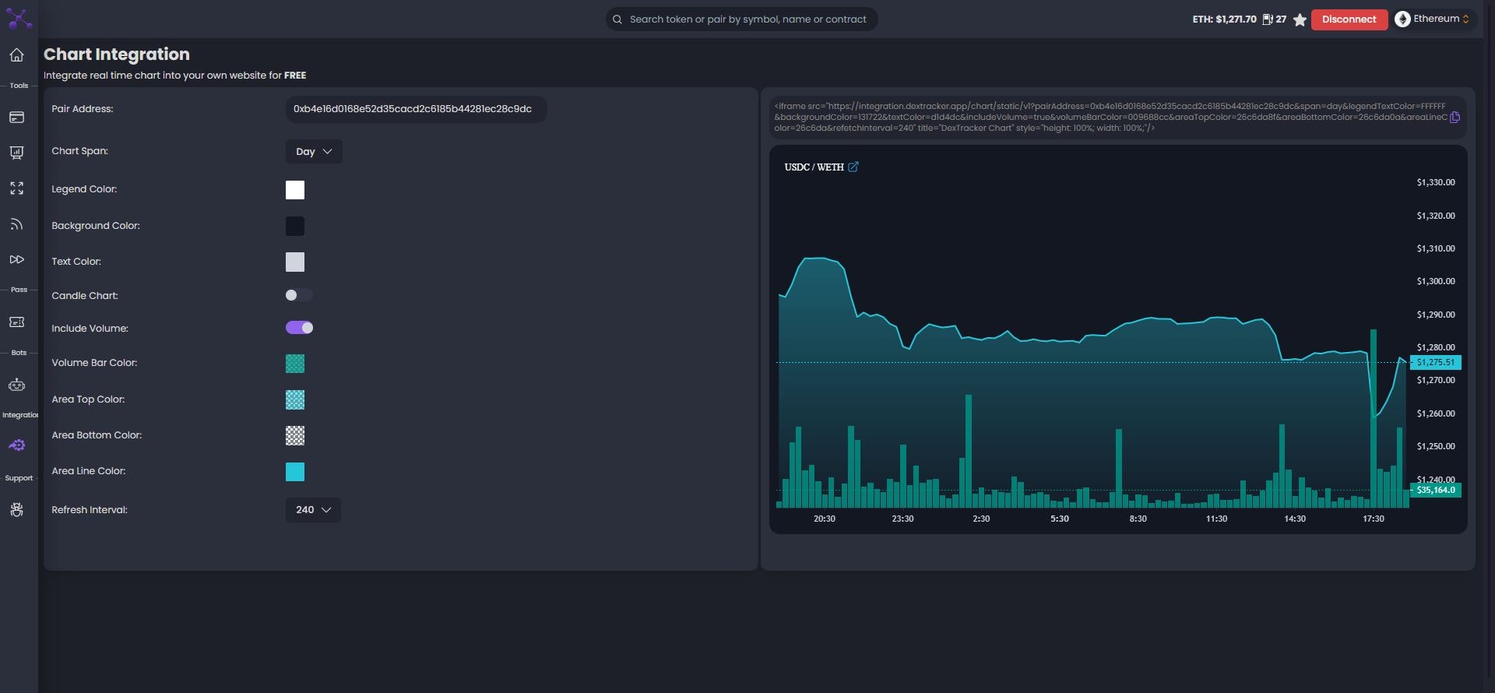Copy the iframe embed code
Screen dimensions: 1495x693
(1455, 118)
